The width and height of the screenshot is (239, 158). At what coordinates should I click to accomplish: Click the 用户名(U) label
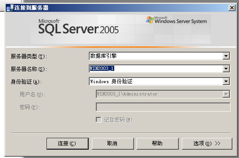(33, 95)
